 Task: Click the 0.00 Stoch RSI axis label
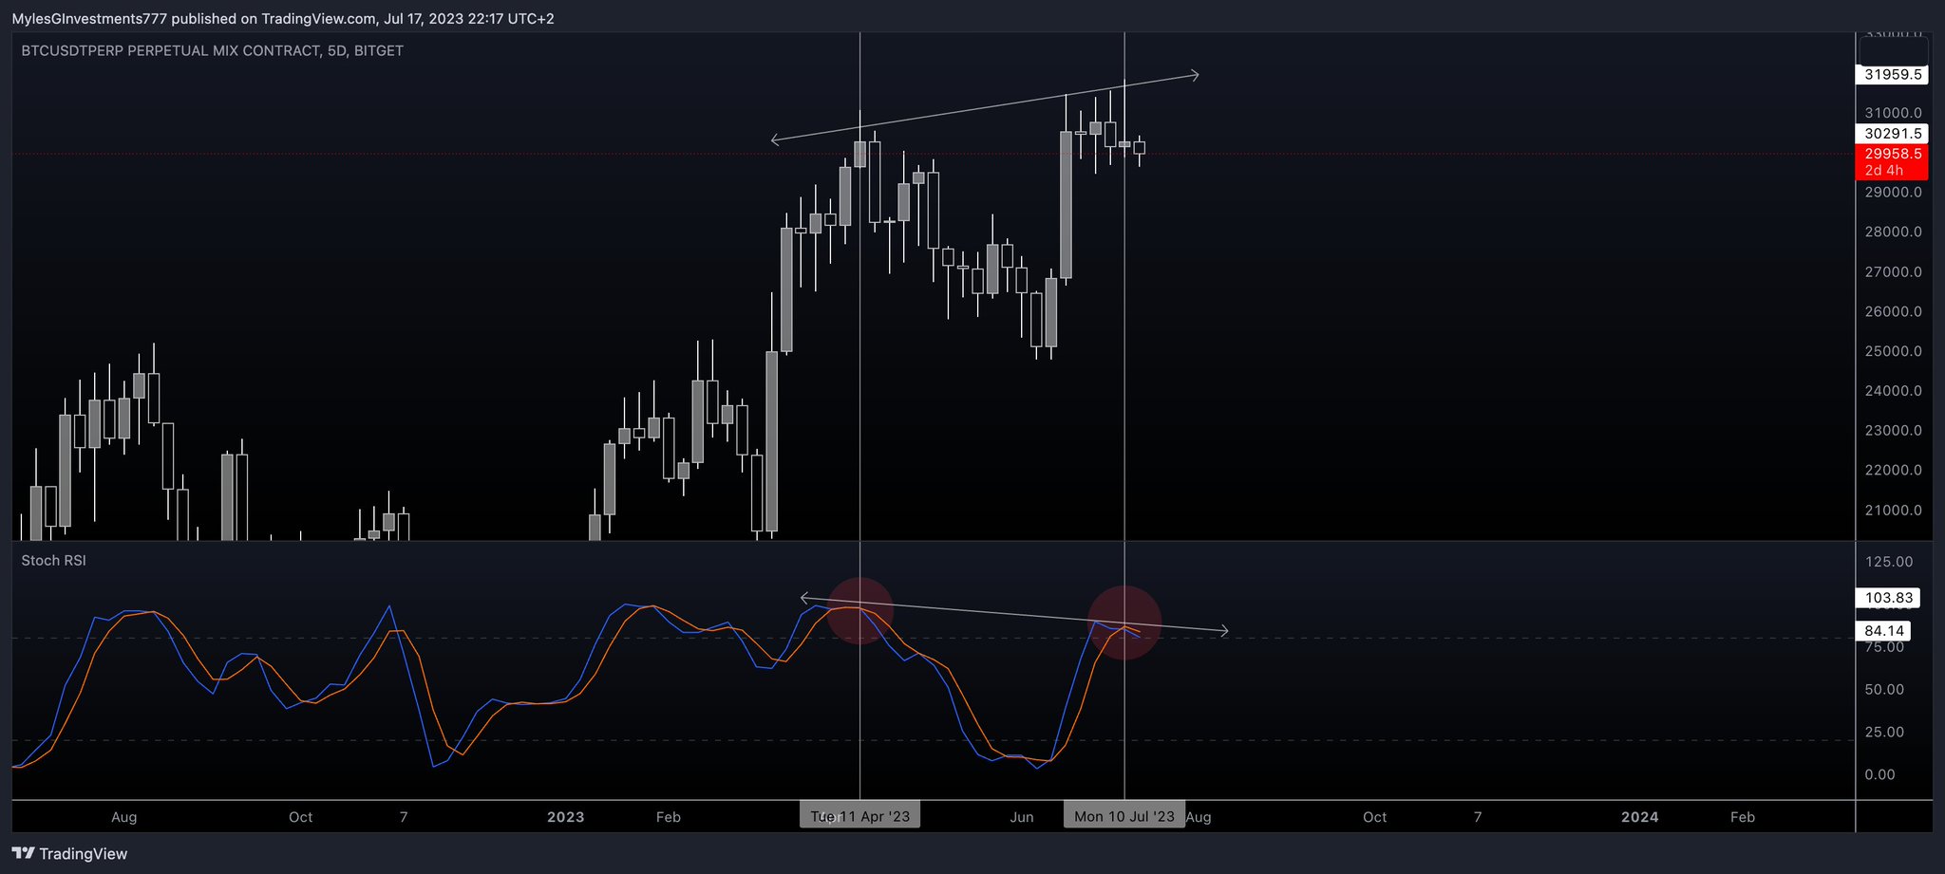1879,775
